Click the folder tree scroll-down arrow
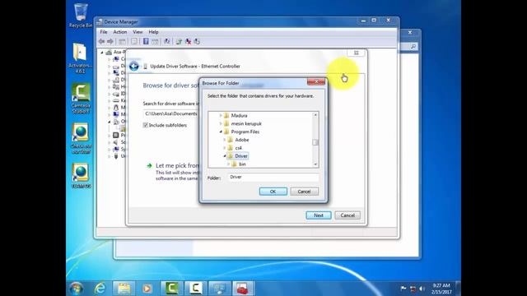Viewport: 527px width, 296px height. coord(315,164)
